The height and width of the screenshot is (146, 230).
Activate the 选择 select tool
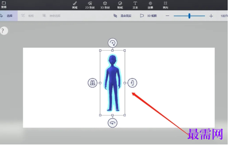pyautogui.click(x=9, y=16)
